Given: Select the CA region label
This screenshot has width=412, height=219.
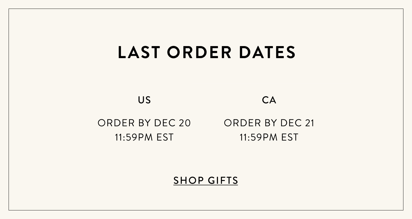Looking at the screenshot, I should 269,100.
